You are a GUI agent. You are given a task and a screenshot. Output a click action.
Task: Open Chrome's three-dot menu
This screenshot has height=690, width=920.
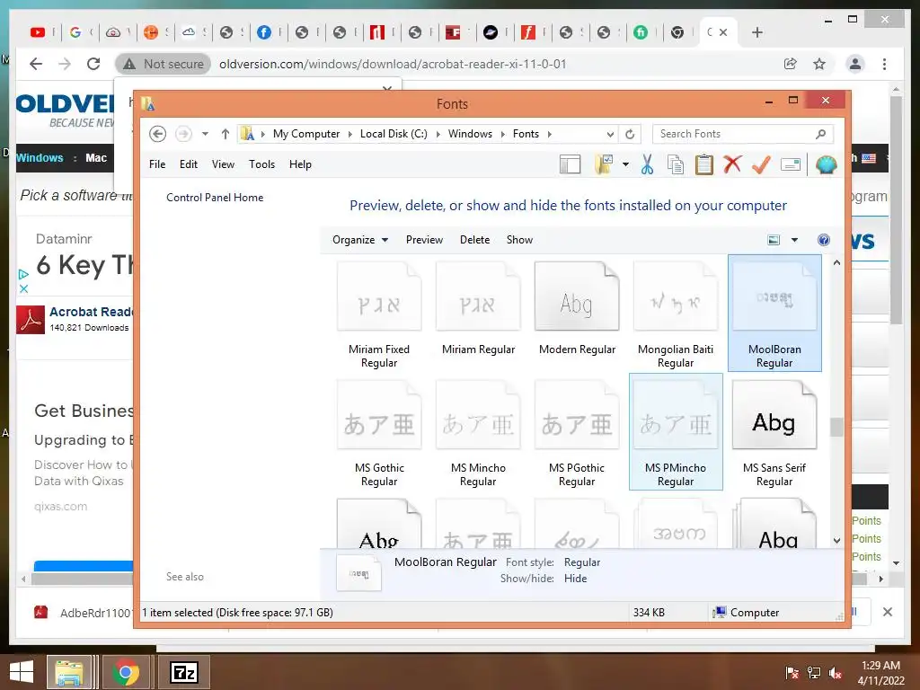[x=884, y=64]
